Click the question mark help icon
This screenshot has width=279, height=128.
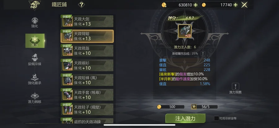click(81, 5)
